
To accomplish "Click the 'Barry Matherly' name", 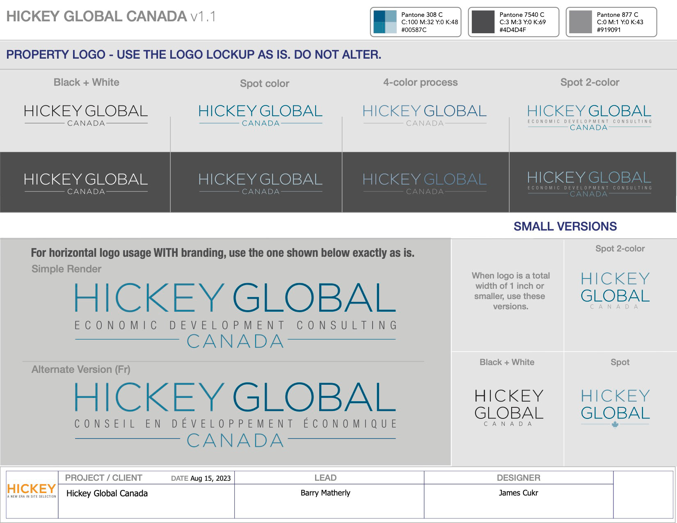I will pos(325,493).
